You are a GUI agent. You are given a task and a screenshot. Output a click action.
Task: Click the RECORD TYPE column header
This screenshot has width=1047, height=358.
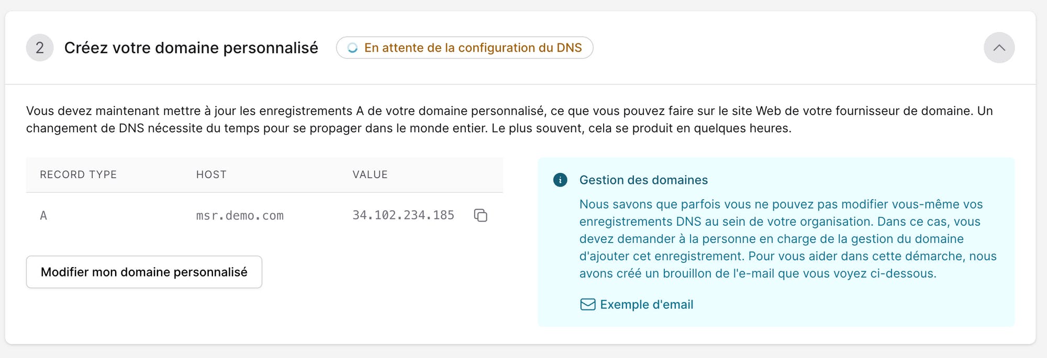[79, 175]
